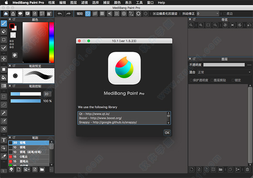Click rotate left icon in navigator
Viewport: 253px width, 178px height.
tap(225, 25)
